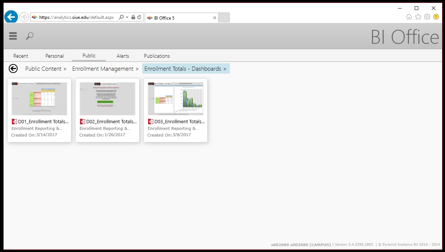
Task: Open D01_Enrollment Totals dashboard thumbnail
Action: click(x=39, y=99)
